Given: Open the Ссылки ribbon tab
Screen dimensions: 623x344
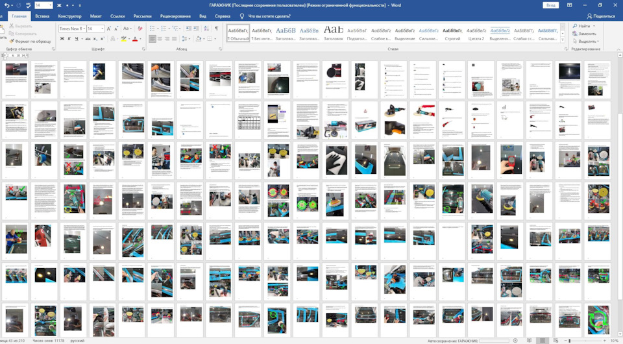Looking at the screenshot, I should point(117,16).
